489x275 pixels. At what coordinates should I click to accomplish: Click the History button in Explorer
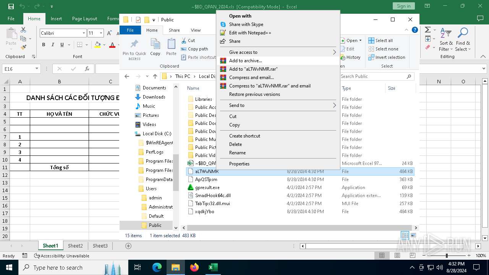click(350, 57)
